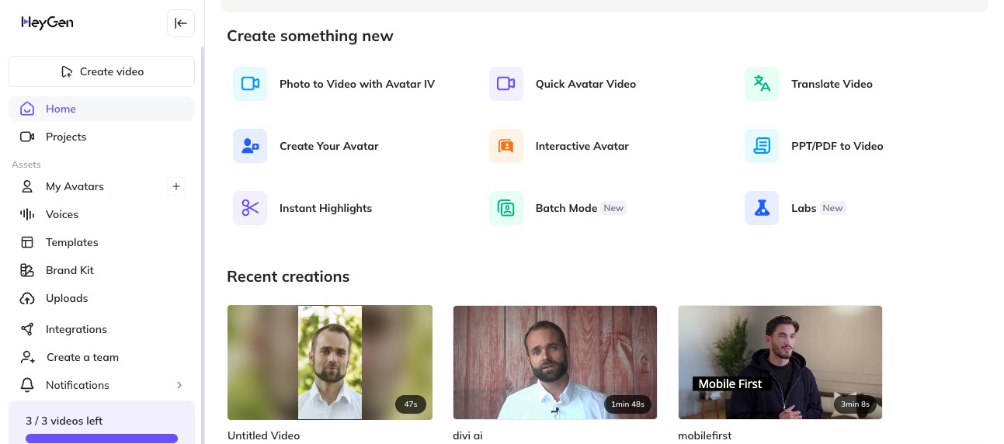1004x444 pixels.
Task: Open the Voices sidebar item
Action: [62, 214]
